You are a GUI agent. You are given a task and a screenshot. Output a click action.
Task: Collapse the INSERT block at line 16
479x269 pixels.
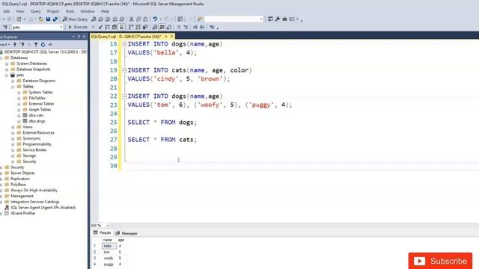click(125, 44)
